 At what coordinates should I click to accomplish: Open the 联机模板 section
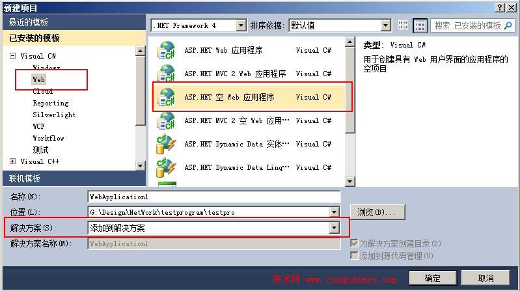pyautogui.click(x=74, y=178)
